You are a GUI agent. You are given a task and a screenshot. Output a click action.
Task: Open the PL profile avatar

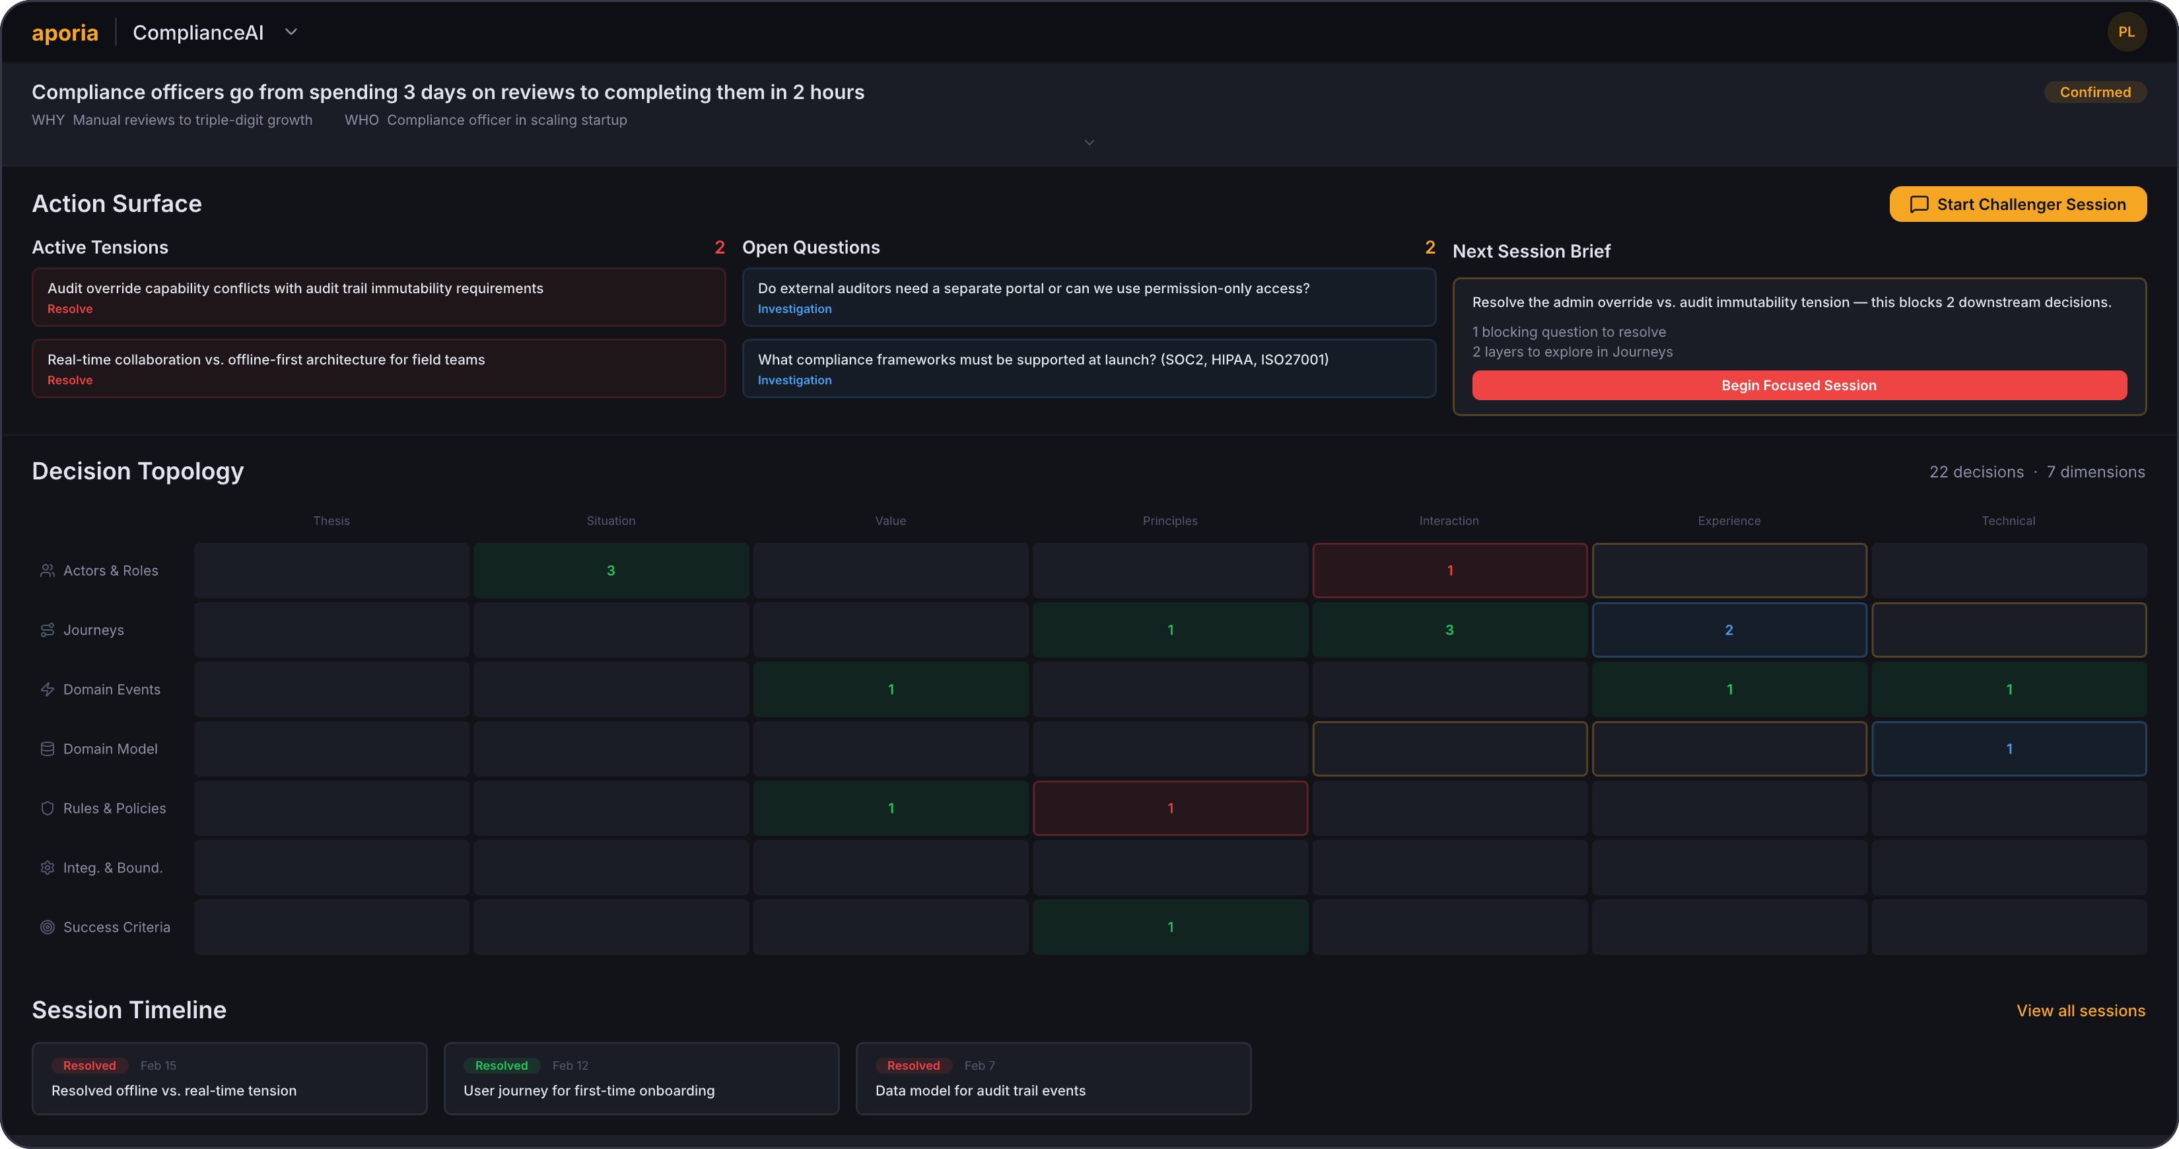[x=2127, y=32]
